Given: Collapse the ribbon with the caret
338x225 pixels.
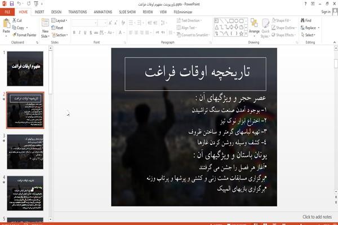Looking at the screenshot, I should click(x=335, y=42).
